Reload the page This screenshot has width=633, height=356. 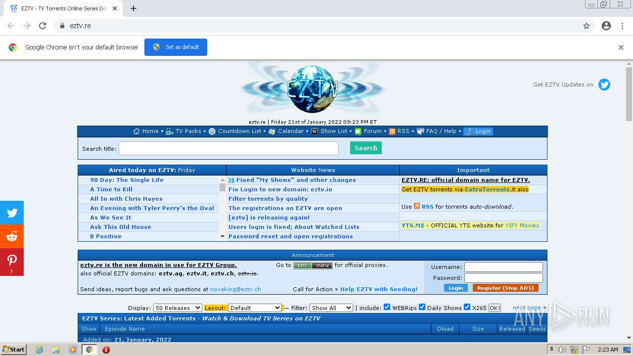pos(43,26)
